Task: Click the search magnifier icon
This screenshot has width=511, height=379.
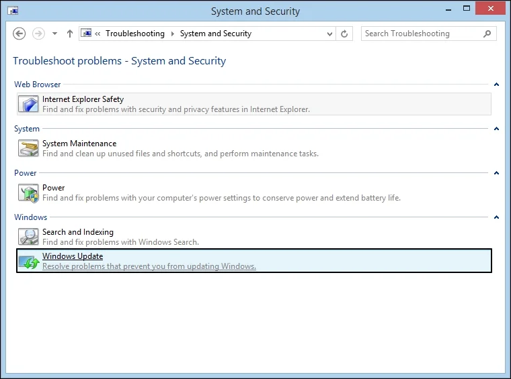Action: [x=487, y=34]
